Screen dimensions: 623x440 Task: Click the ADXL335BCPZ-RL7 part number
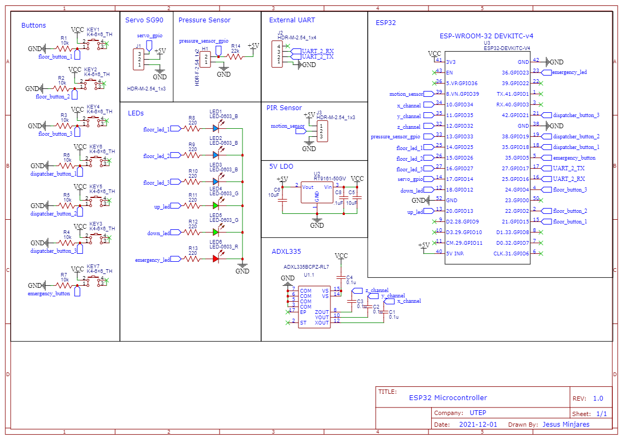click(x=306, y=267)
